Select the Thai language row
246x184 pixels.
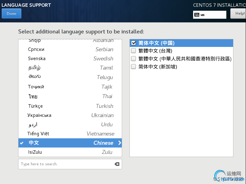tap(70, 96)
